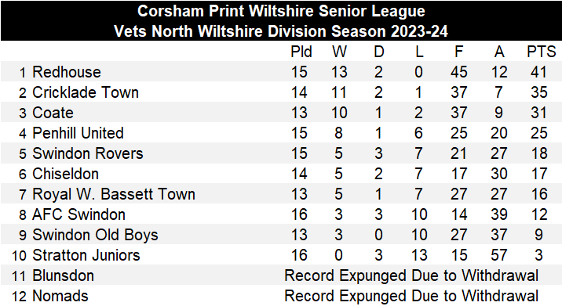Click the Blunsdon team name
Screen dimensions: 562x306
pos(63,276)
